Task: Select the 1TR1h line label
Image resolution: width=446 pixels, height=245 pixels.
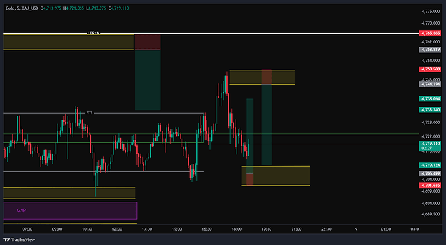Action: (93, 34)
